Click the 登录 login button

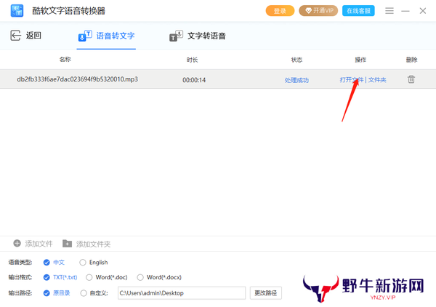coord(280,11)
